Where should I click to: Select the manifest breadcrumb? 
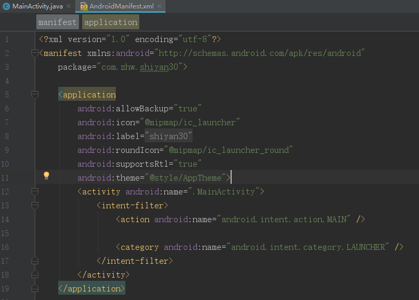point(58,22)
